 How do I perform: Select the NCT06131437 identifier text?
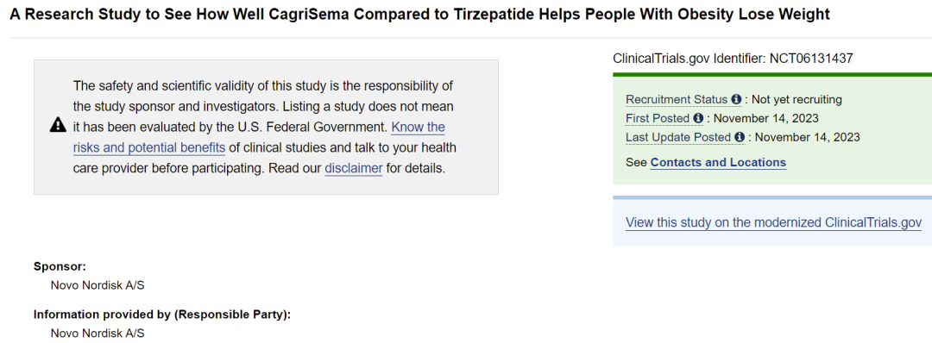click(811, 58)
